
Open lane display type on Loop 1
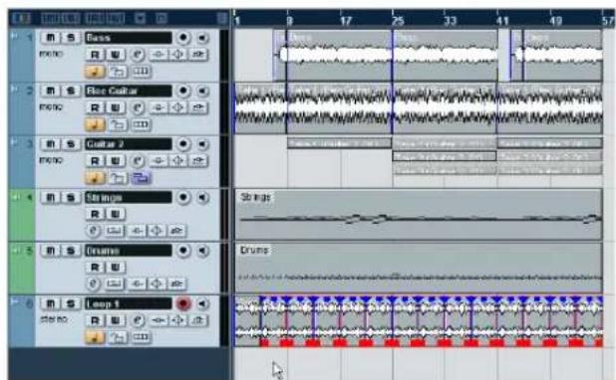click(141, 337)
